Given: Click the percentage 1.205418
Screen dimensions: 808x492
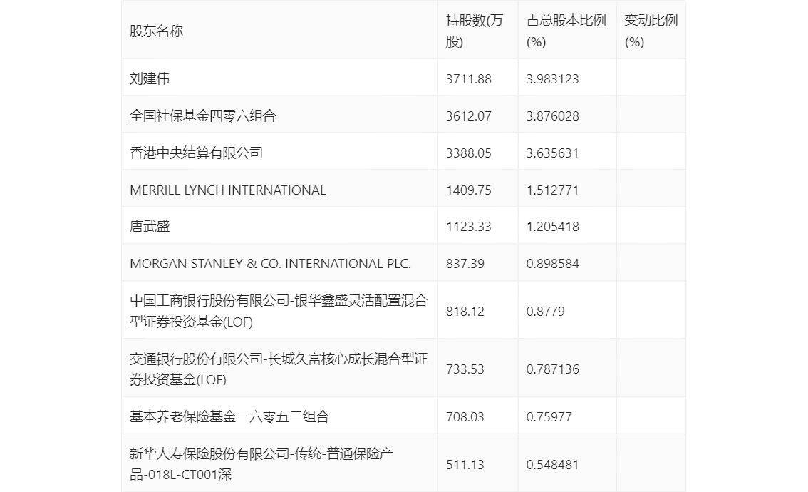Looking at the screenshot, I should click(x=552, y=227).
